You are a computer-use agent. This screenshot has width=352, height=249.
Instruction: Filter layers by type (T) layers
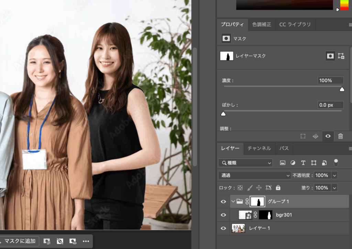tap(303, 163)
